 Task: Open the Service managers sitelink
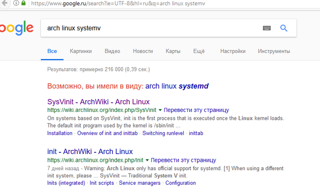[x=140, y=183]
